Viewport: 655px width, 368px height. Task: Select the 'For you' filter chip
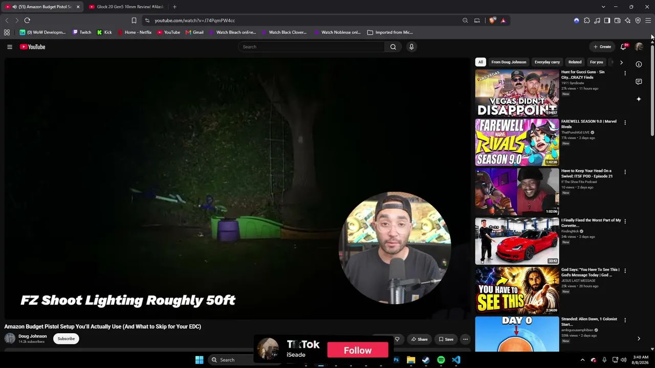click(x=597, y=62)
